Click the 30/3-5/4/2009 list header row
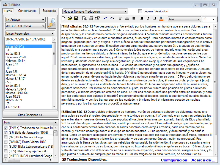Image resolution: width=220 pixels, height=165 pixels. pos(28,39)
